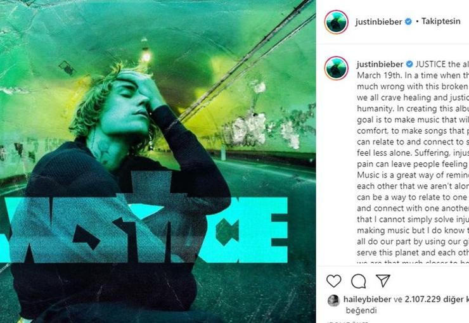Click the justinbieber username starting the caption
Viewport: 469px width, 323px height.
380,64
